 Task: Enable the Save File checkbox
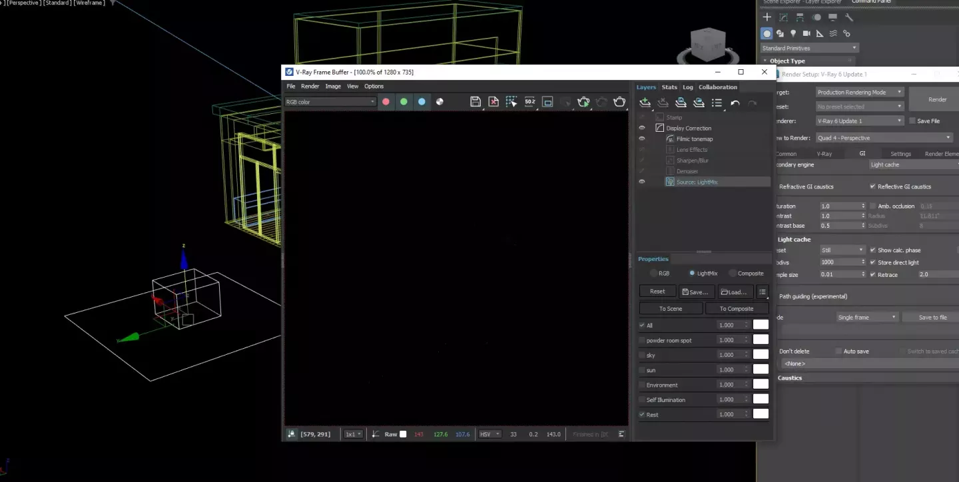point(912,121)
